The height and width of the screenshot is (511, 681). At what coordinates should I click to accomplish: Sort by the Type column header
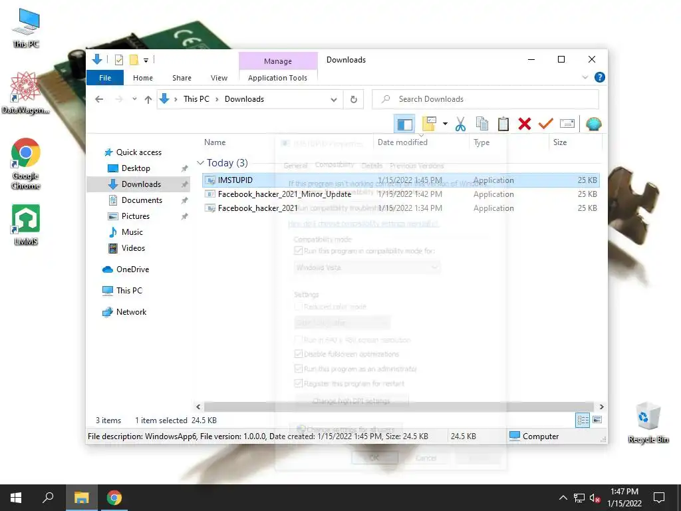tap(481, 142)
